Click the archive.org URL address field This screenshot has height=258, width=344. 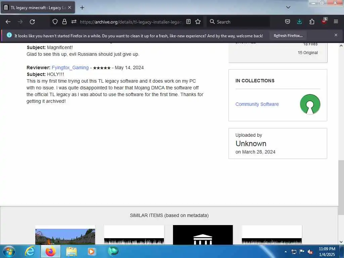tap(131, 22)
